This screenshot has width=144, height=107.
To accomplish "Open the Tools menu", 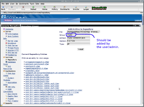I will [32, 4].
